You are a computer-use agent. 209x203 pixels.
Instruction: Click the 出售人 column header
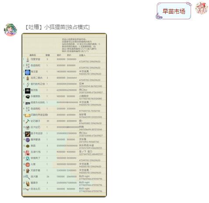coord(82,55)
